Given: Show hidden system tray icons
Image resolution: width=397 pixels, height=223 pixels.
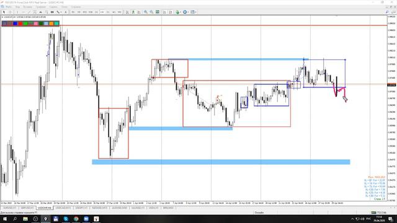Looking at the screenshot, I should tap(352, 219).
